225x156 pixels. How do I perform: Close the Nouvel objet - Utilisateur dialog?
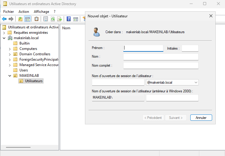(211, 16)
